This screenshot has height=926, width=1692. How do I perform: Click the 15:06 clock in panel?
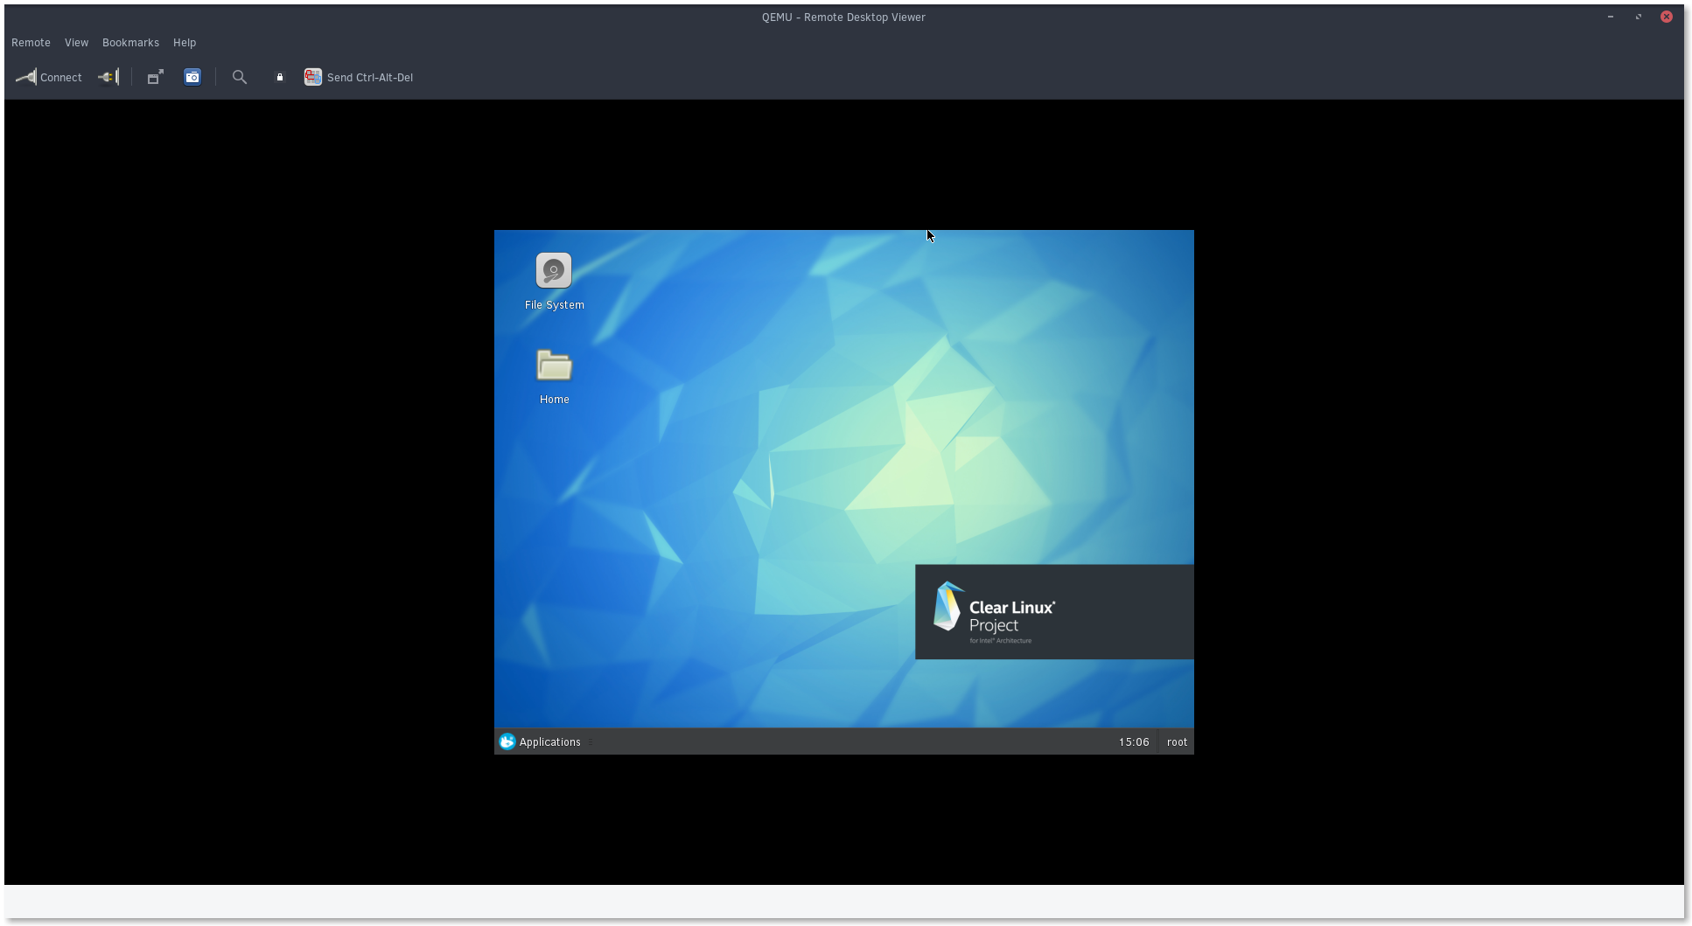1134,741
